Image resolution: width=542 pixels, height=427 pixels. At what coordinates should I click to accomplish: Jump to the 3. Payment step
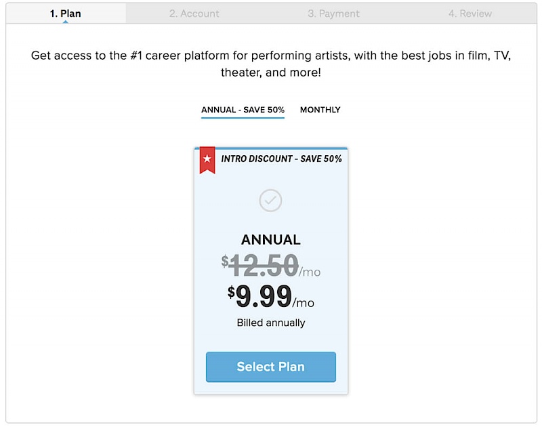coord(333,14)
